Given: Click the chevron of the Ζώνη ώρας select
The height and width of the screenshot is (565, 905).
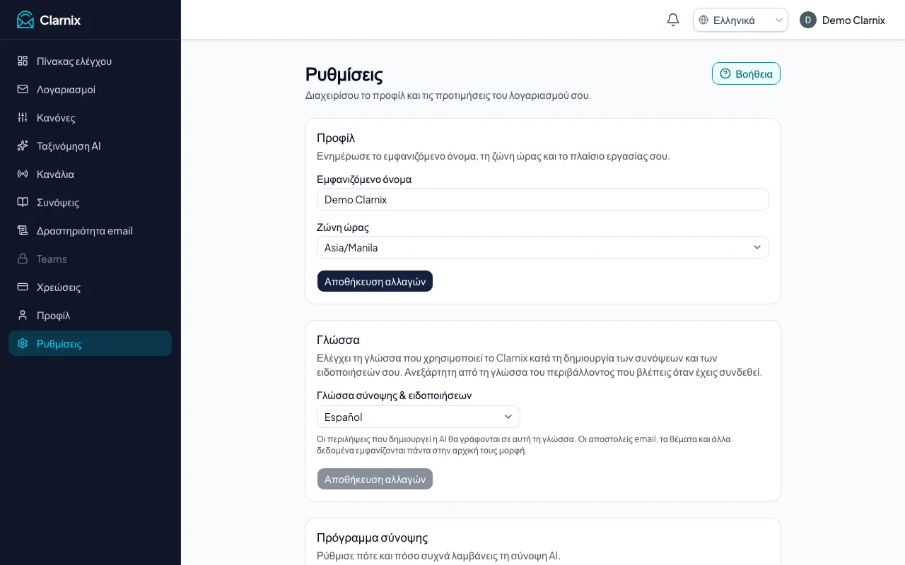Looking at the screenshot, I should (757, 247).
